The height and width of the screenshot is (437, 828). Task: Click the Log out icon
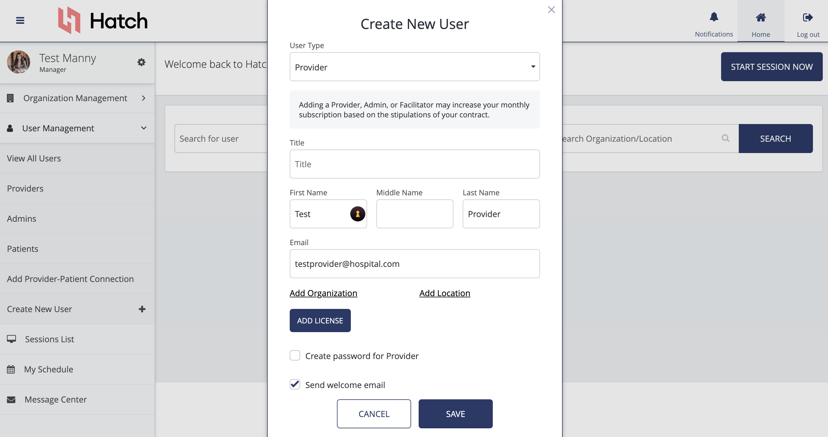(x=808, y=17)
